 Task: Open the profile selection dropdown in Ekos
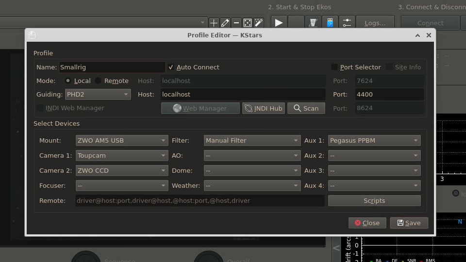point(103,23)
